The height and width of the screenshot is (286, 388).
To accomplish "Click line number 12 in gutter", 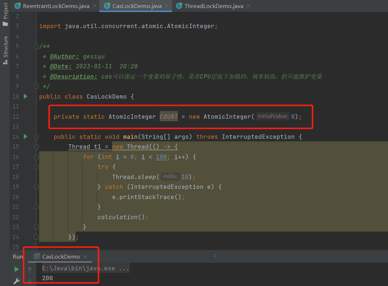I will (16, 117).
